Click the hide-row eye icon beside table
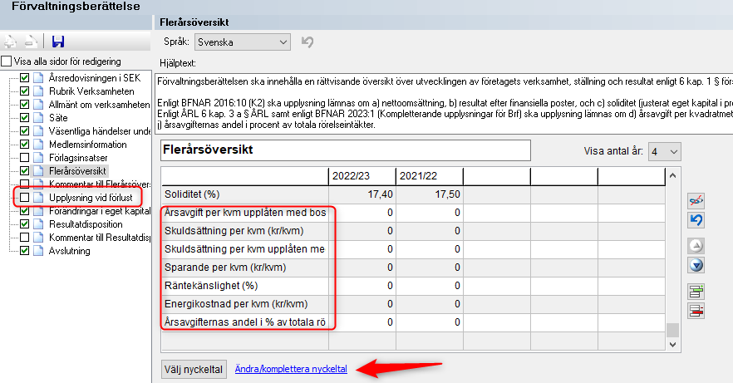733x383 pixels. [696, 201]
